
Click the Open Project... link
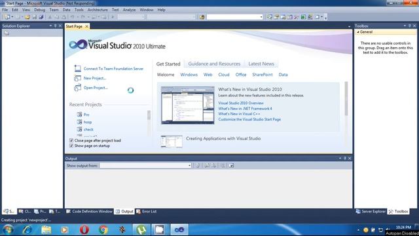point(96,88)
